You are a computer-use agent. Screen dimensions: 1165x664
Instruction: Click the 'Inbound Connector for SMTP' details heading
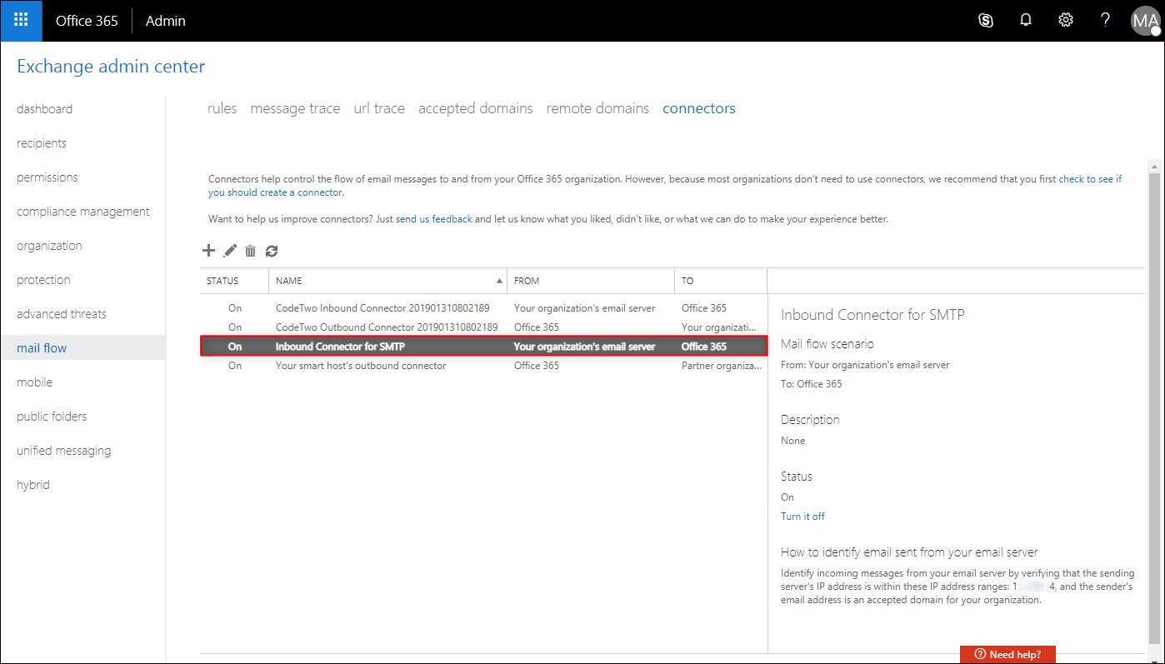click(x=872, y=315)
